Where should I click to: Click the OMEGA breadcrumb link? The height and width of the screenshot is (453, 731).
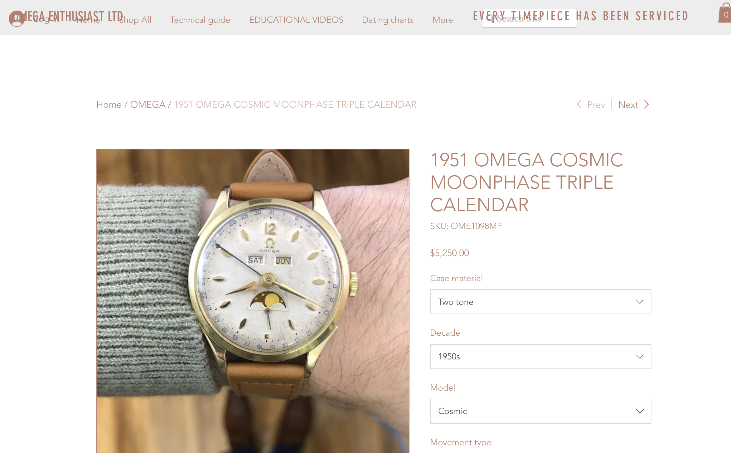148,105
